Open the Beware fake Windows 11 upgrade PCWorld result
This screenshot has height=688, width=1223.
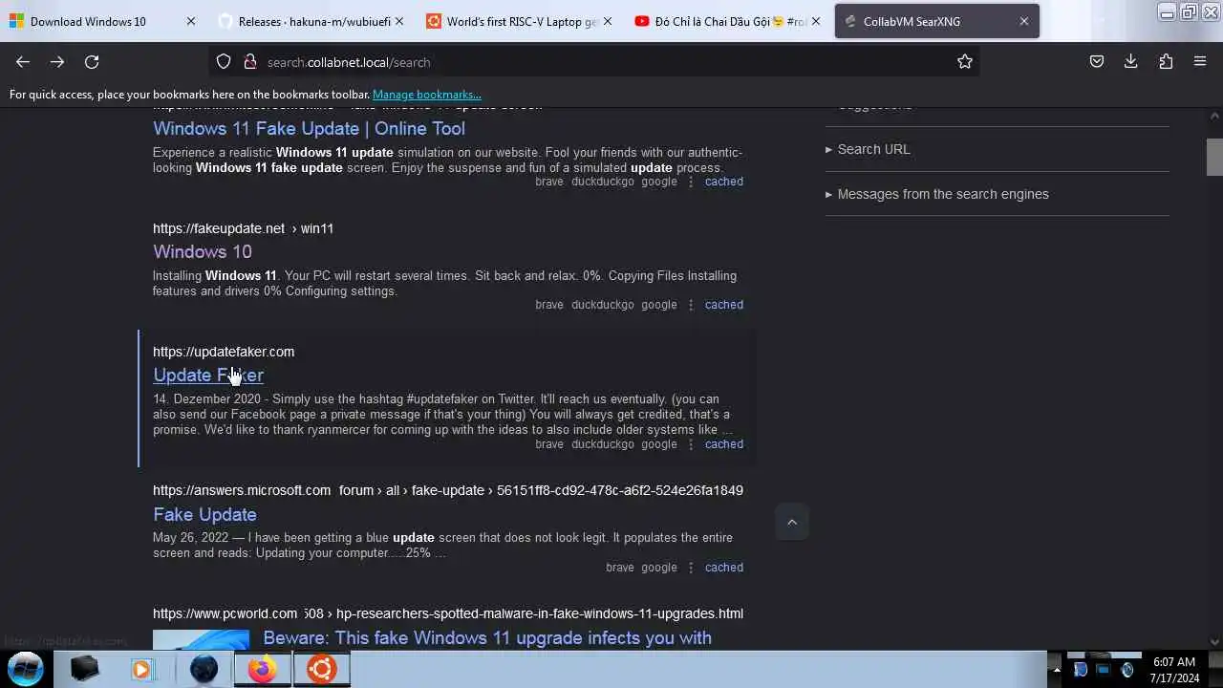487,637
